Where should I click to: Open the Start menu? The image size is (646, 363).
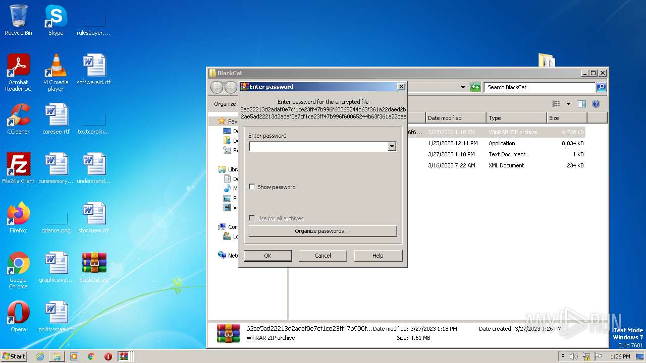pos(14,356)
